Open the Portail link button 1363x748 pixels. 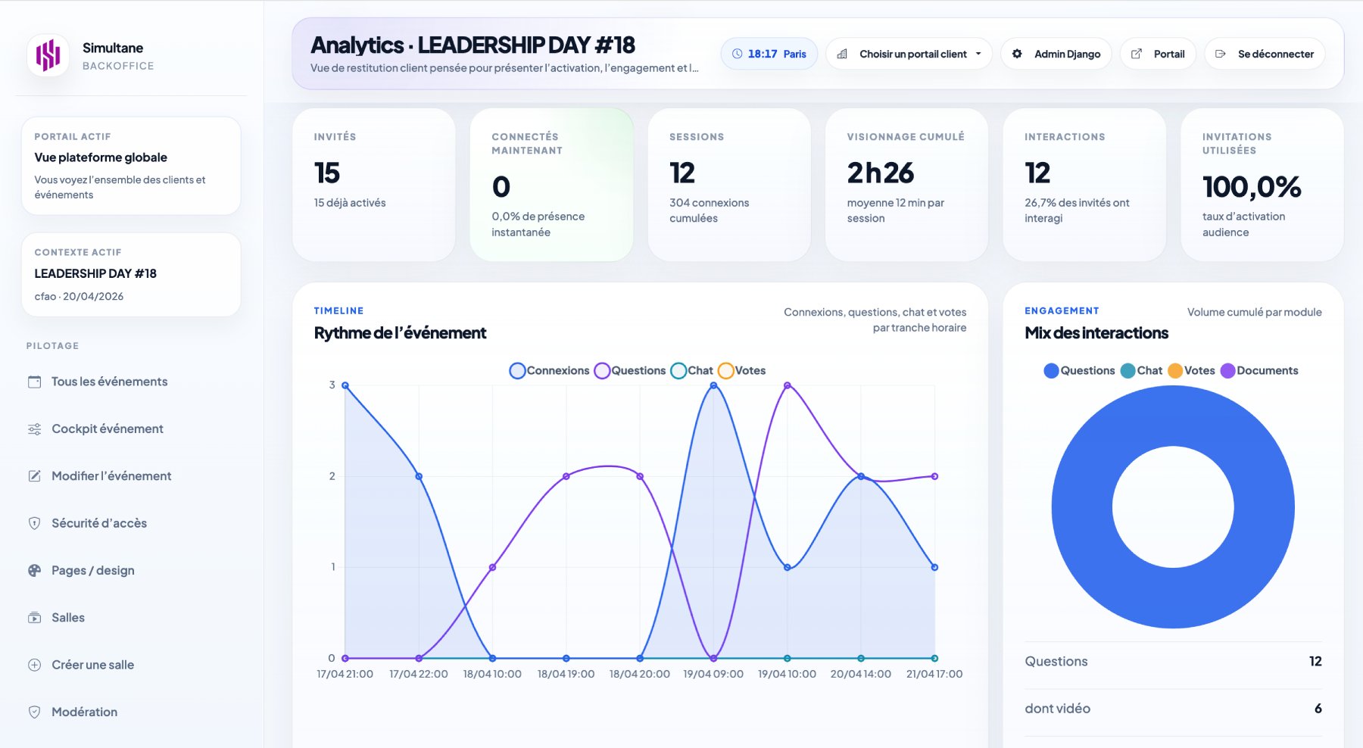(1158, 54)
